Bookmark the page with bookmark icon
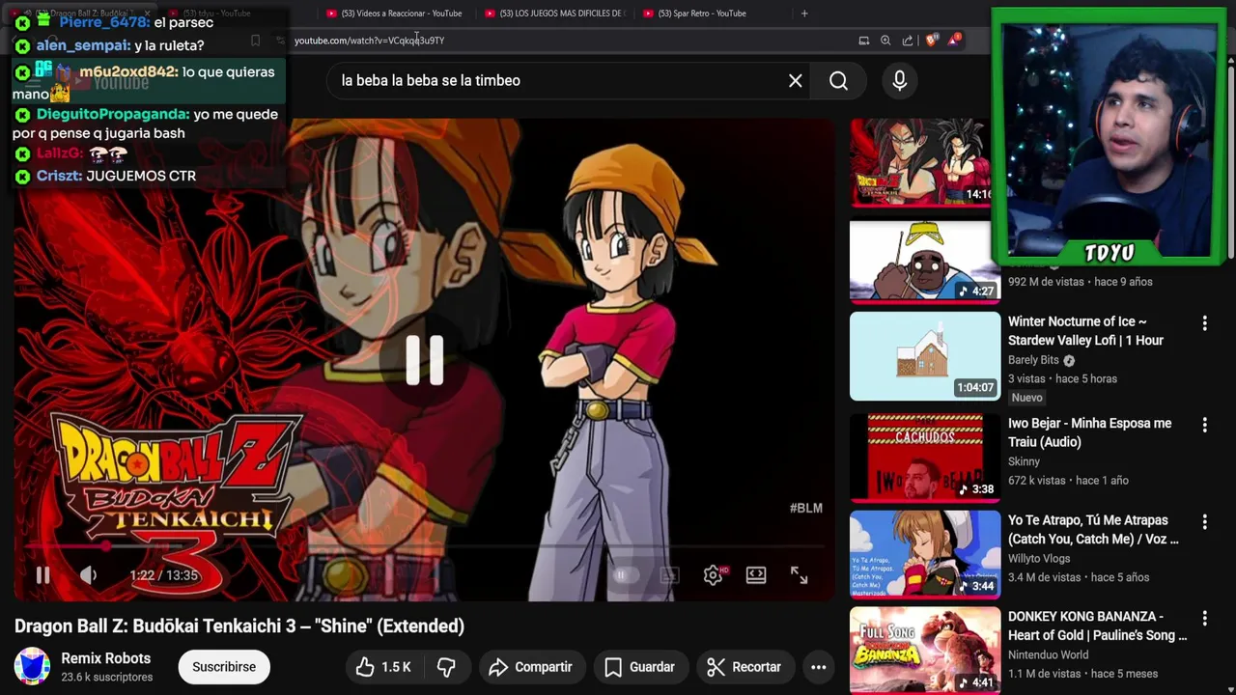This screenshot has height=695, width=1236. [255, 41]
